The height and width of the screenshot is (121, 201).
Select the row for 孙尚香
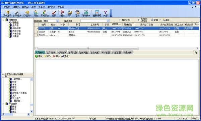(117, 32)
